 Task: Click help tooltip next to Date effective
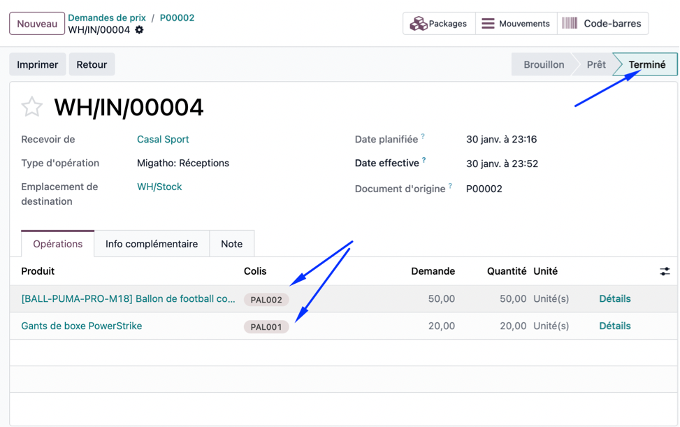(x=424, y=161)
